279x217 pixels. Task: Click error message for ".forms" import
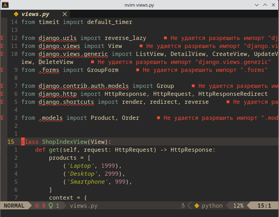205,70
